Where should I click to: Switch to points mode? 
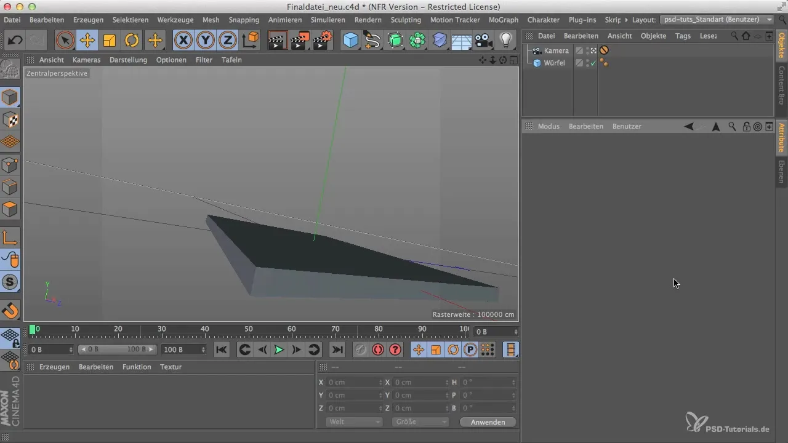click(x=10, y=165)
